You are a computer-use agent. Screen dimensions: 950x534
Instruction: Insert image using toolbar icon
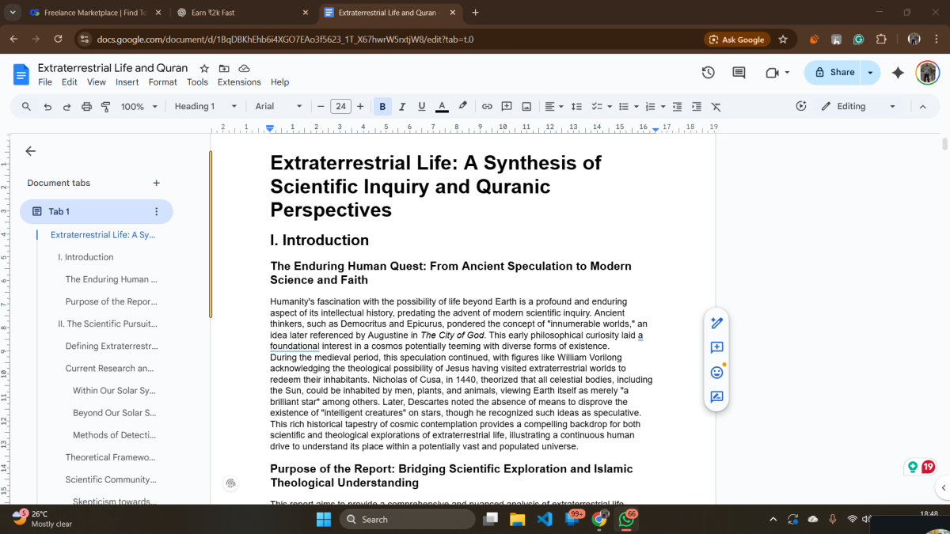pos(526,107)
